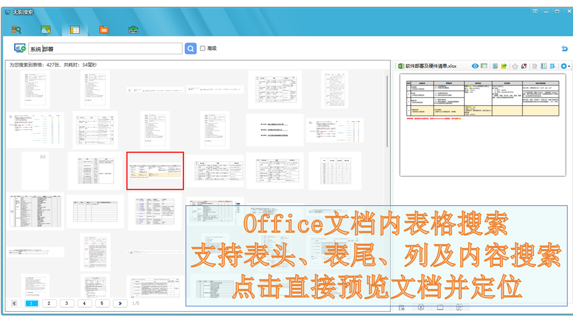This screenshot has height=322, width=573.
Task: Click the export file arrow icon
Action: [x=504, y=66]
